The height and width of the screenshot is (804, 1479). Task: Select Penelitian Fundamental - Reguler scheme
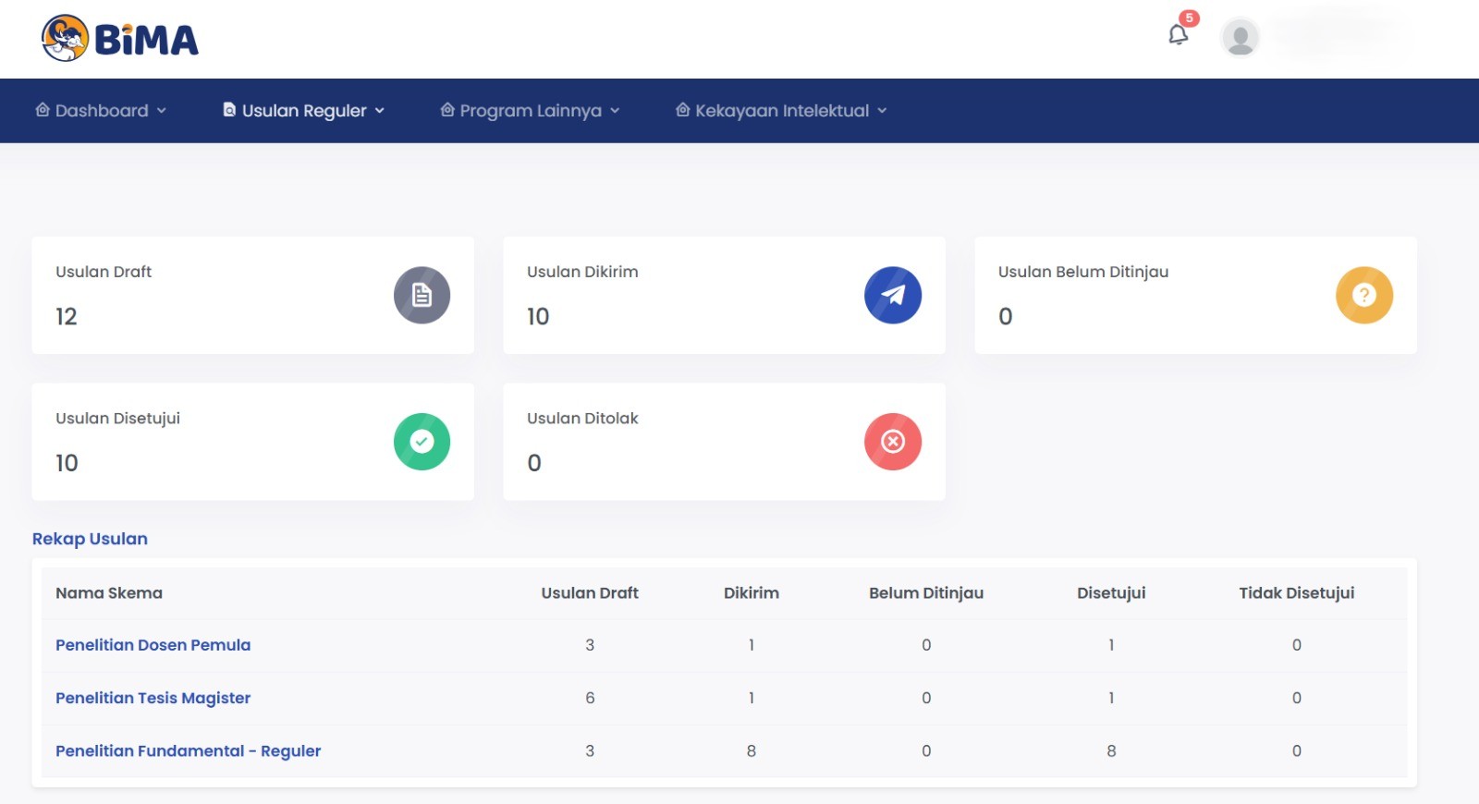pos(188,751)
